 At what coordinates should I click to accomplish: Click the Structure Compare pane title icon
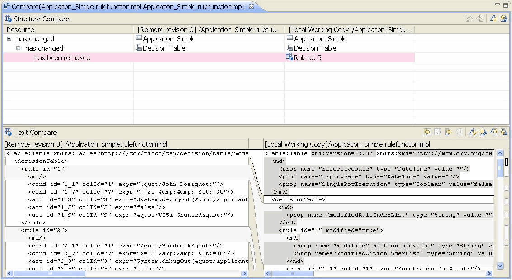tap(8, 19)
